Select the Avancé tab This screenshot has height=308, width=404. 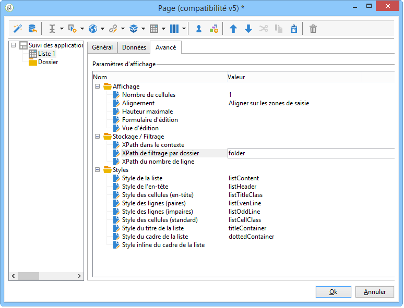coord(165,47)
